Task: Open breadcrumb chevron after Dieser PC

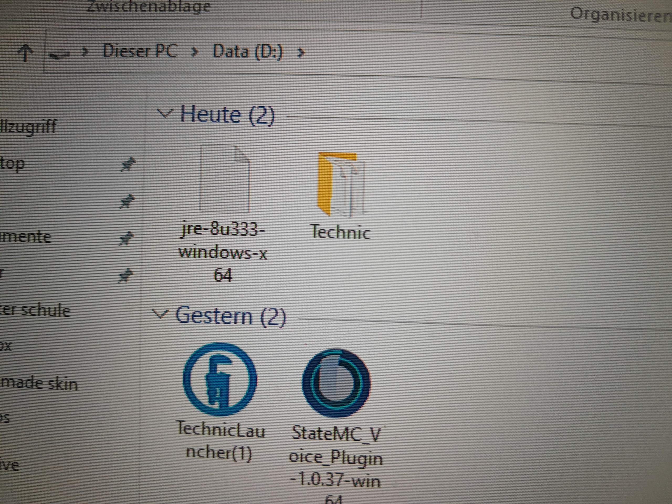Action: [x=195, y=52]
